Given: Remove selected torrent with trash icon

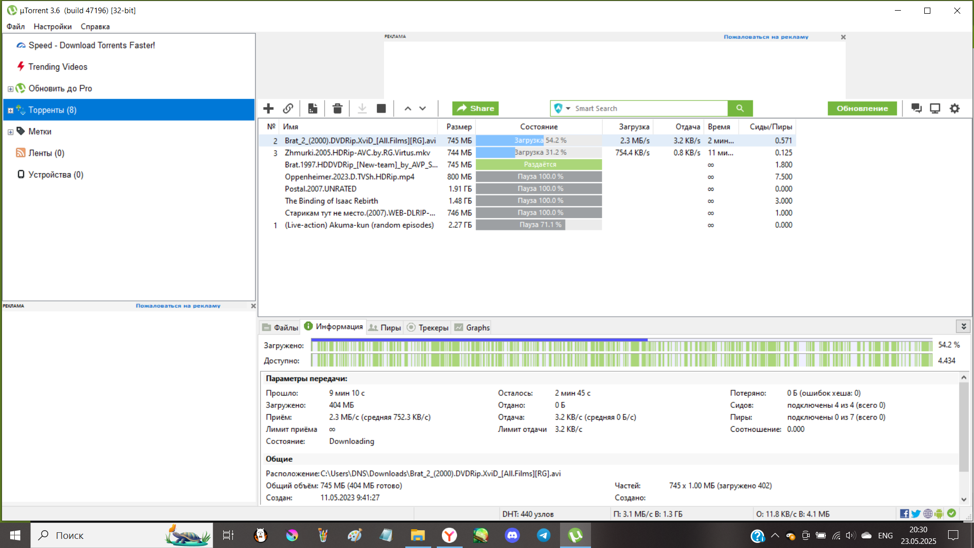Looking at the screenshot, I should click(x=337, y=108).
